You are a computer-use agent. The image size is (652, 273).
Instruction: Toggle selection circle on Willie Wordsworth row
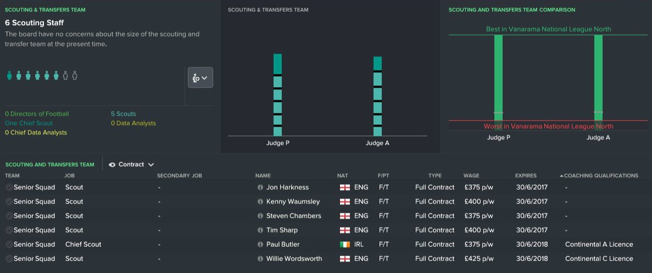tap(9, 259)
